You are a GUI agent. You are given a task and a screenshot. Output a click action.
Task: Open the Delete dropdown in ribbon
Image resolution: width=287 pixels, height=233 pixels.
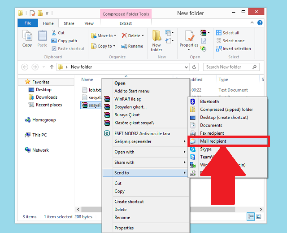pos(133,36)
